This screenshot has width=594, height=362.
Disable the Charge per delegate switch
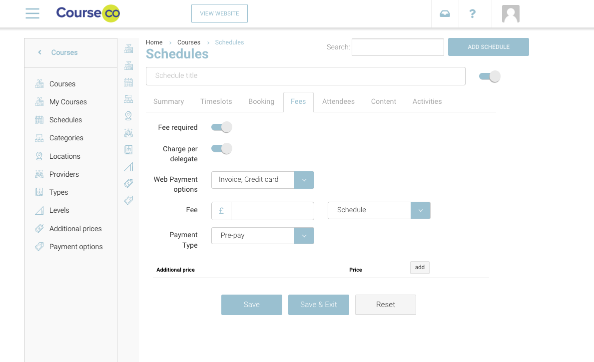tap(221, 148)
